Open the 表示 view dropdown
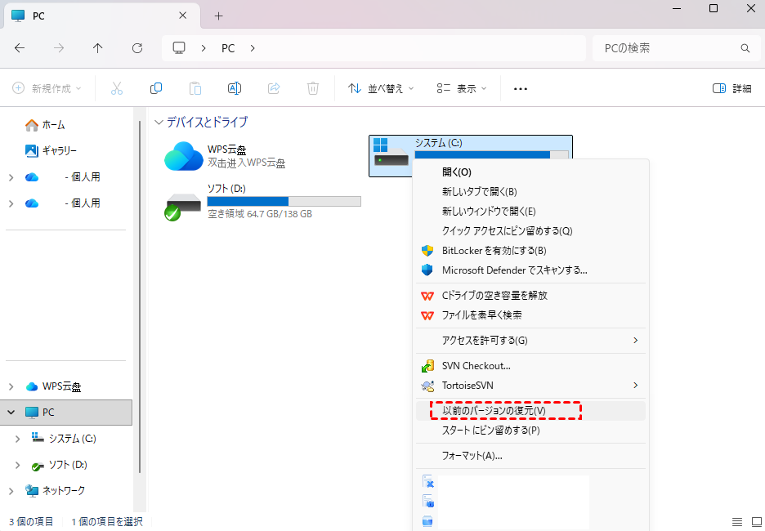The image size is (765, 531). [x=462, y=88]
